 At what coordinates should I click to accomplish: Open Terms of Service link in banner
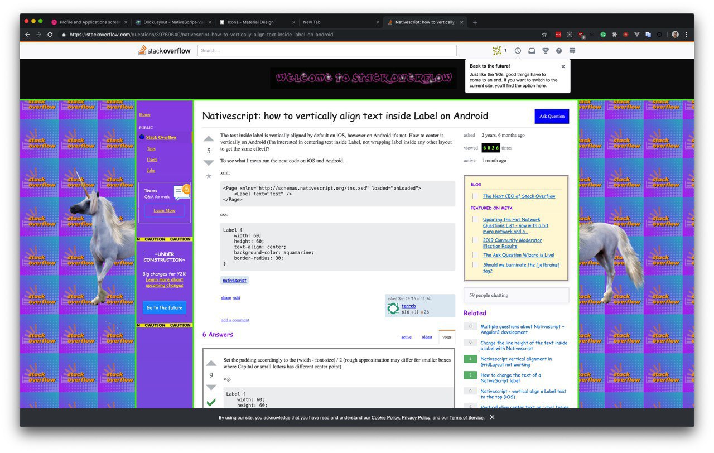click(x=466, y=417)
